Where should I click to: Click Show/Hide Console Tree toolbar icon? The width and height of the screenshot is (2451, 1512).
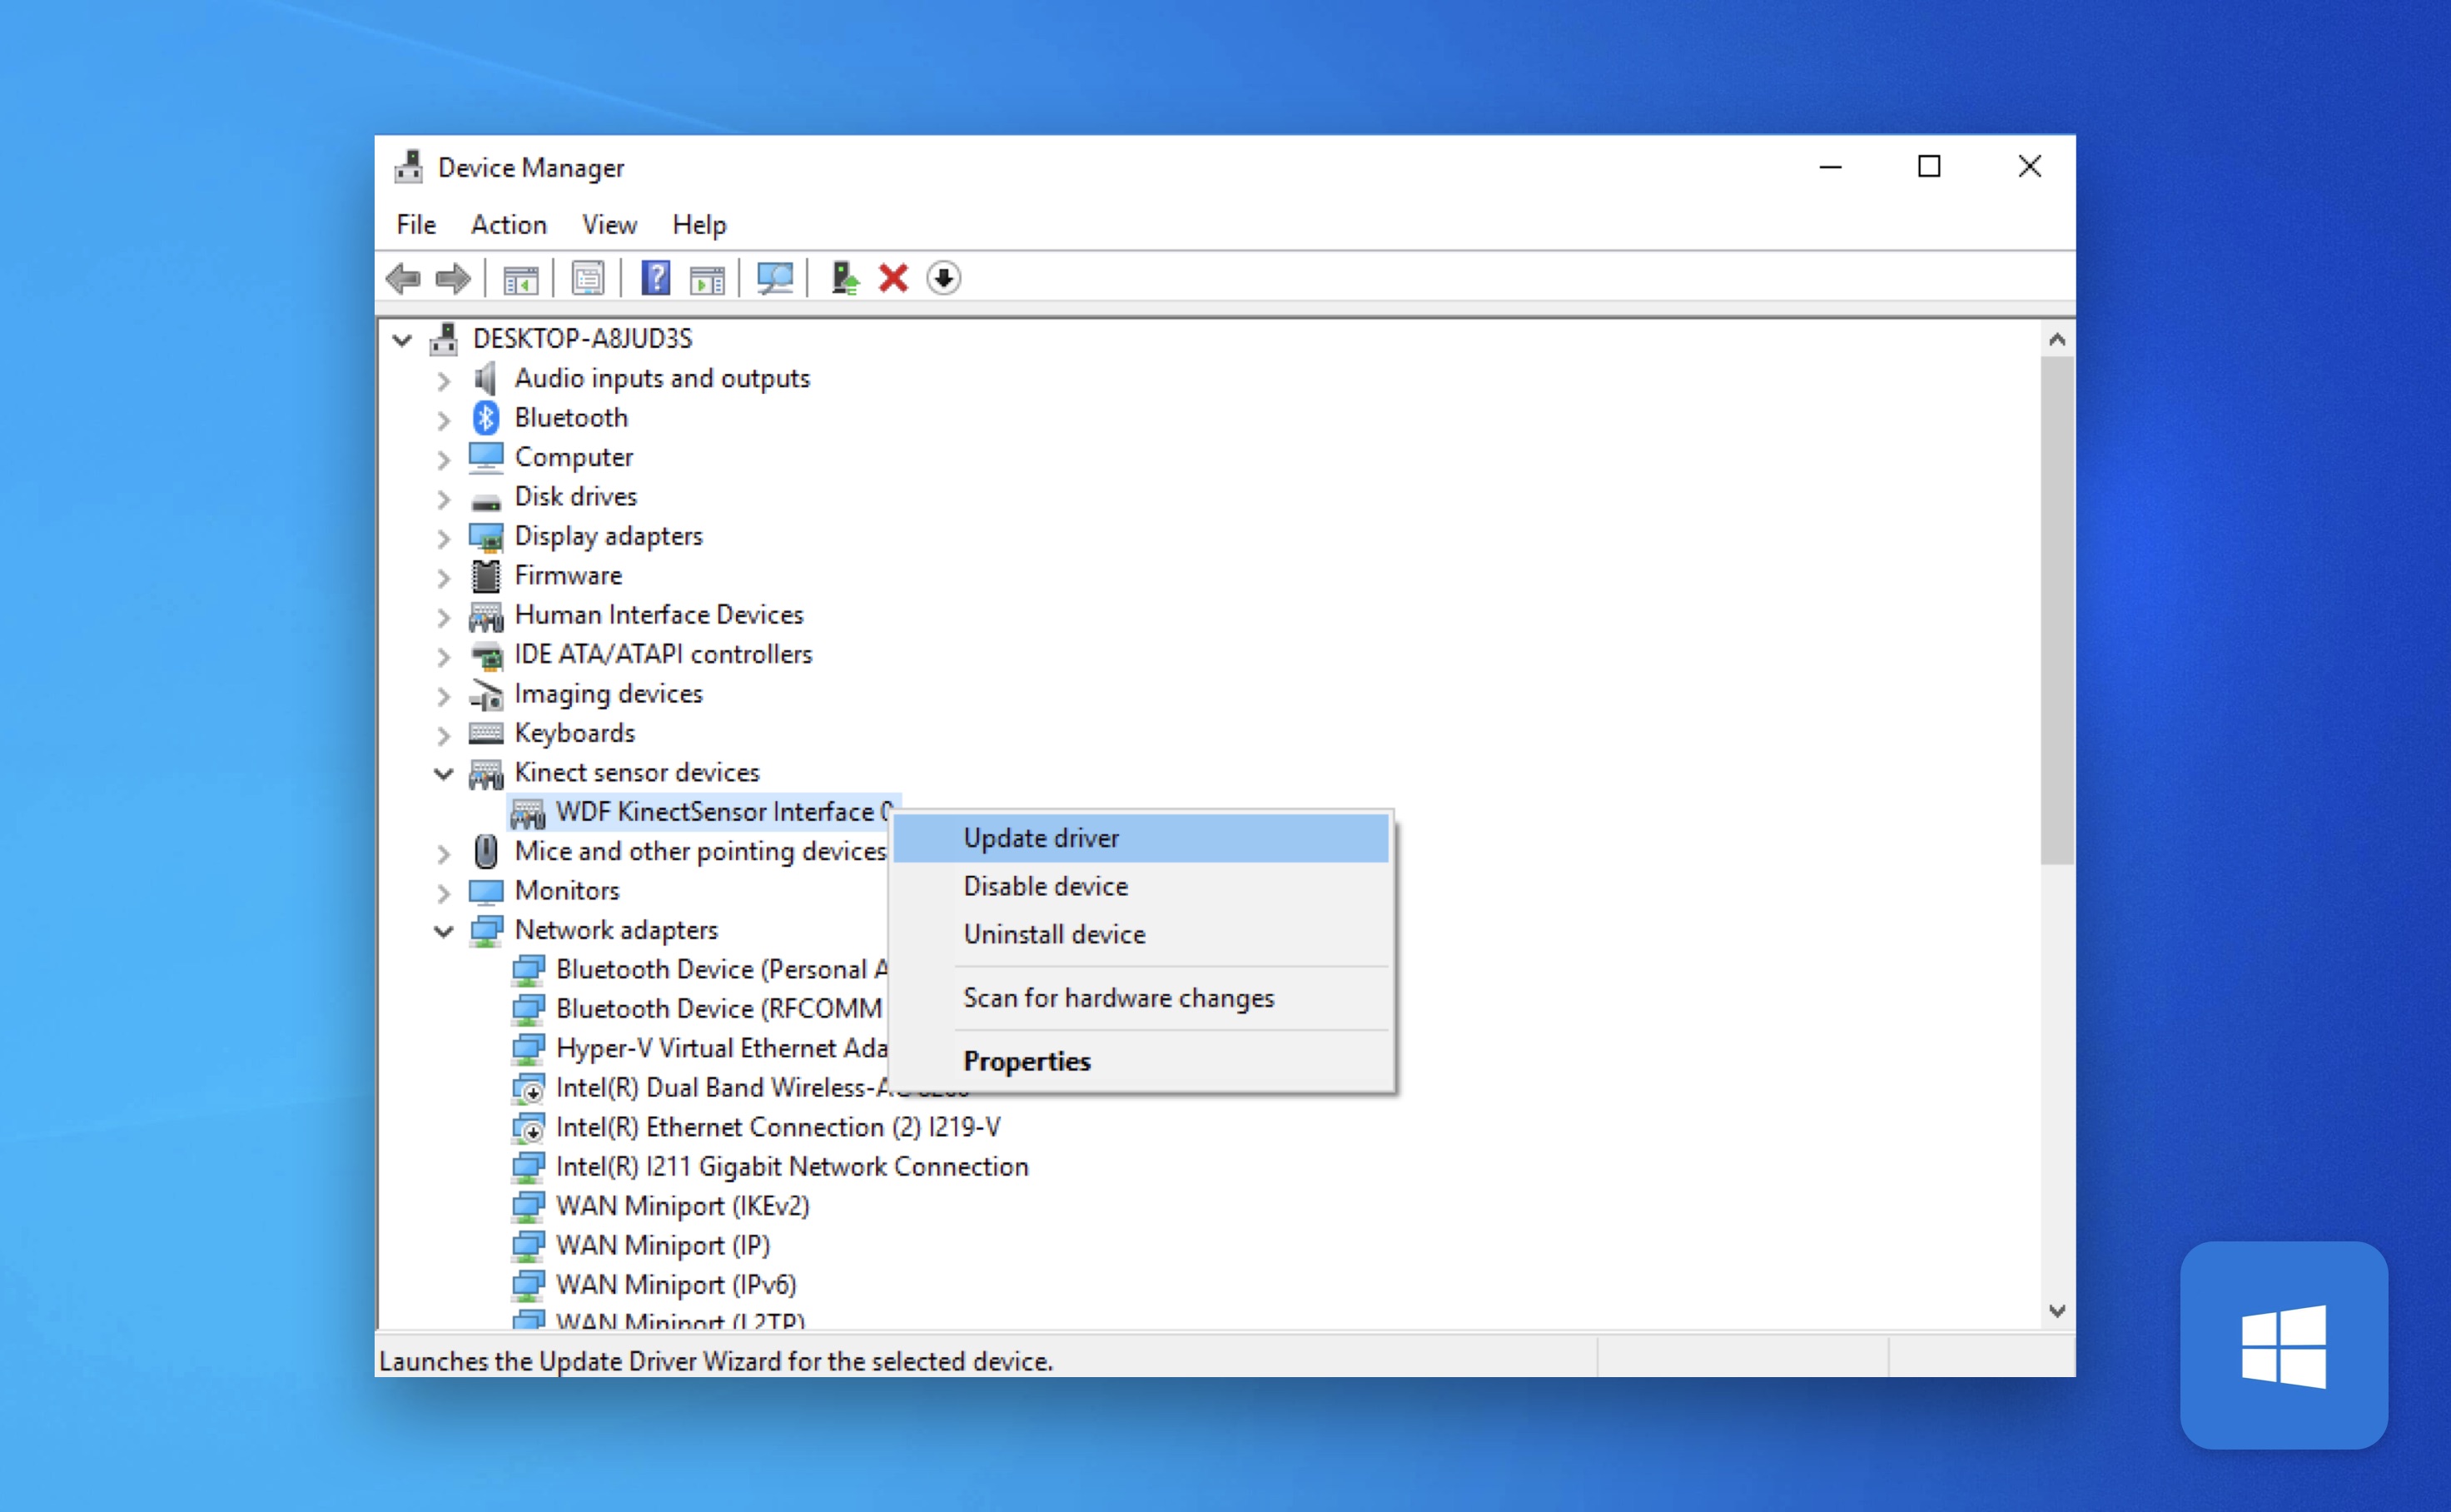520,279
